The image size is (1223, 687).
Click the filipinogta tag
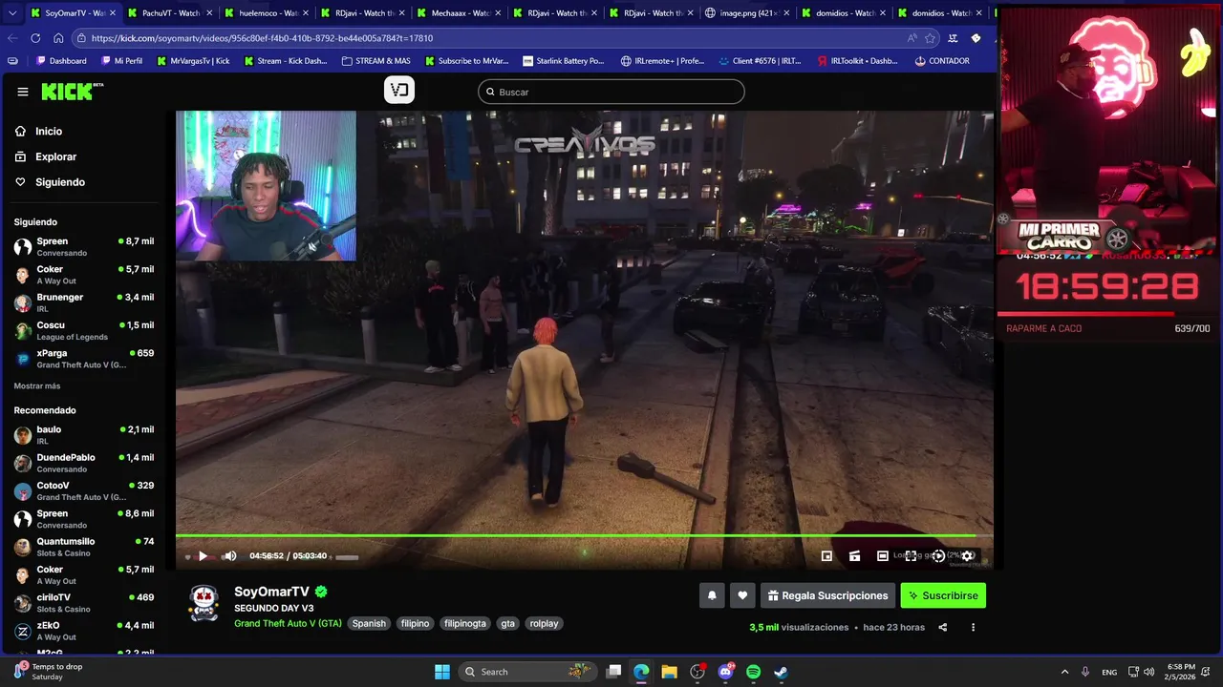click(x=465, y=623)
